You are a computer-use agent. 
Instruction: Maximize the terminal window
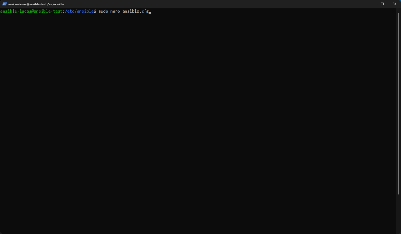pyautogui.click(x=382, y=4)
